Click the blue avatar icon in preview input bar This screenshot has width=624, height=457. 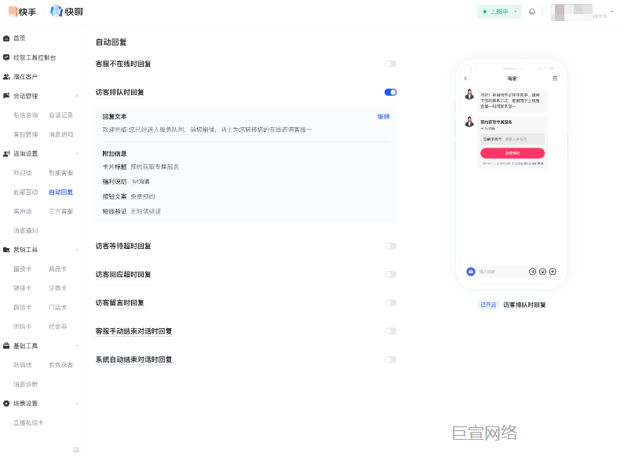471,272
